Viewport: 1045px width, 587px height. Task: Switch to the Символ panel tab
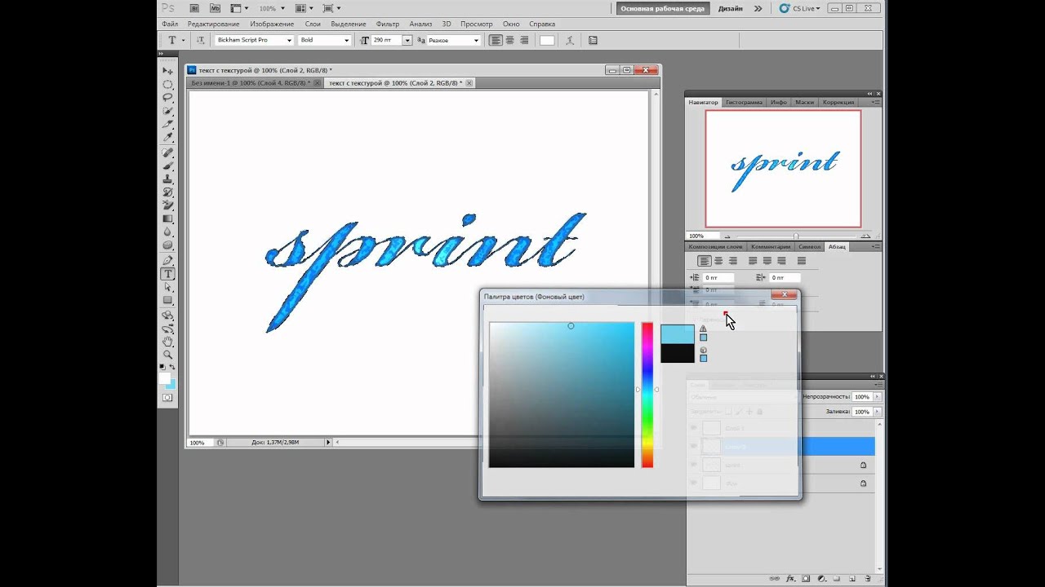[x=809, y=246]
